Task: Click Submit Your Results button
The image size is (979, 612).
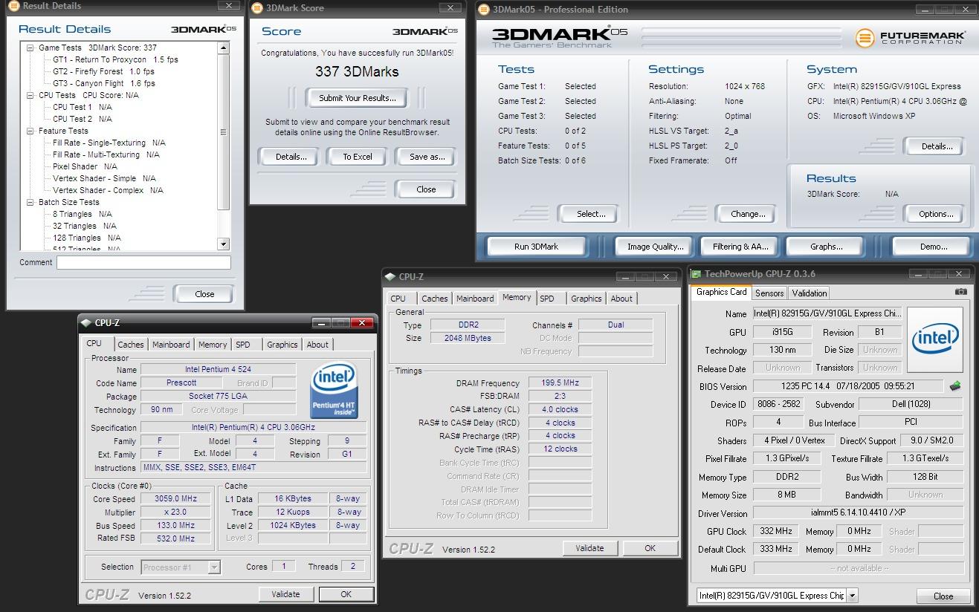Action: [357, 98]
